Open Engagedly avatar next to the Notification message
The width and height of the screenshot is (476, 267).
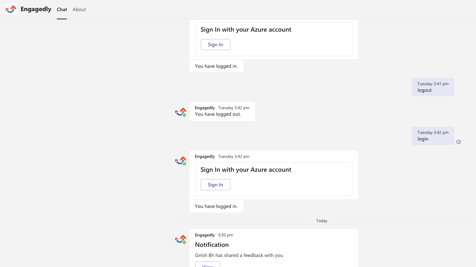click(181, 239)
